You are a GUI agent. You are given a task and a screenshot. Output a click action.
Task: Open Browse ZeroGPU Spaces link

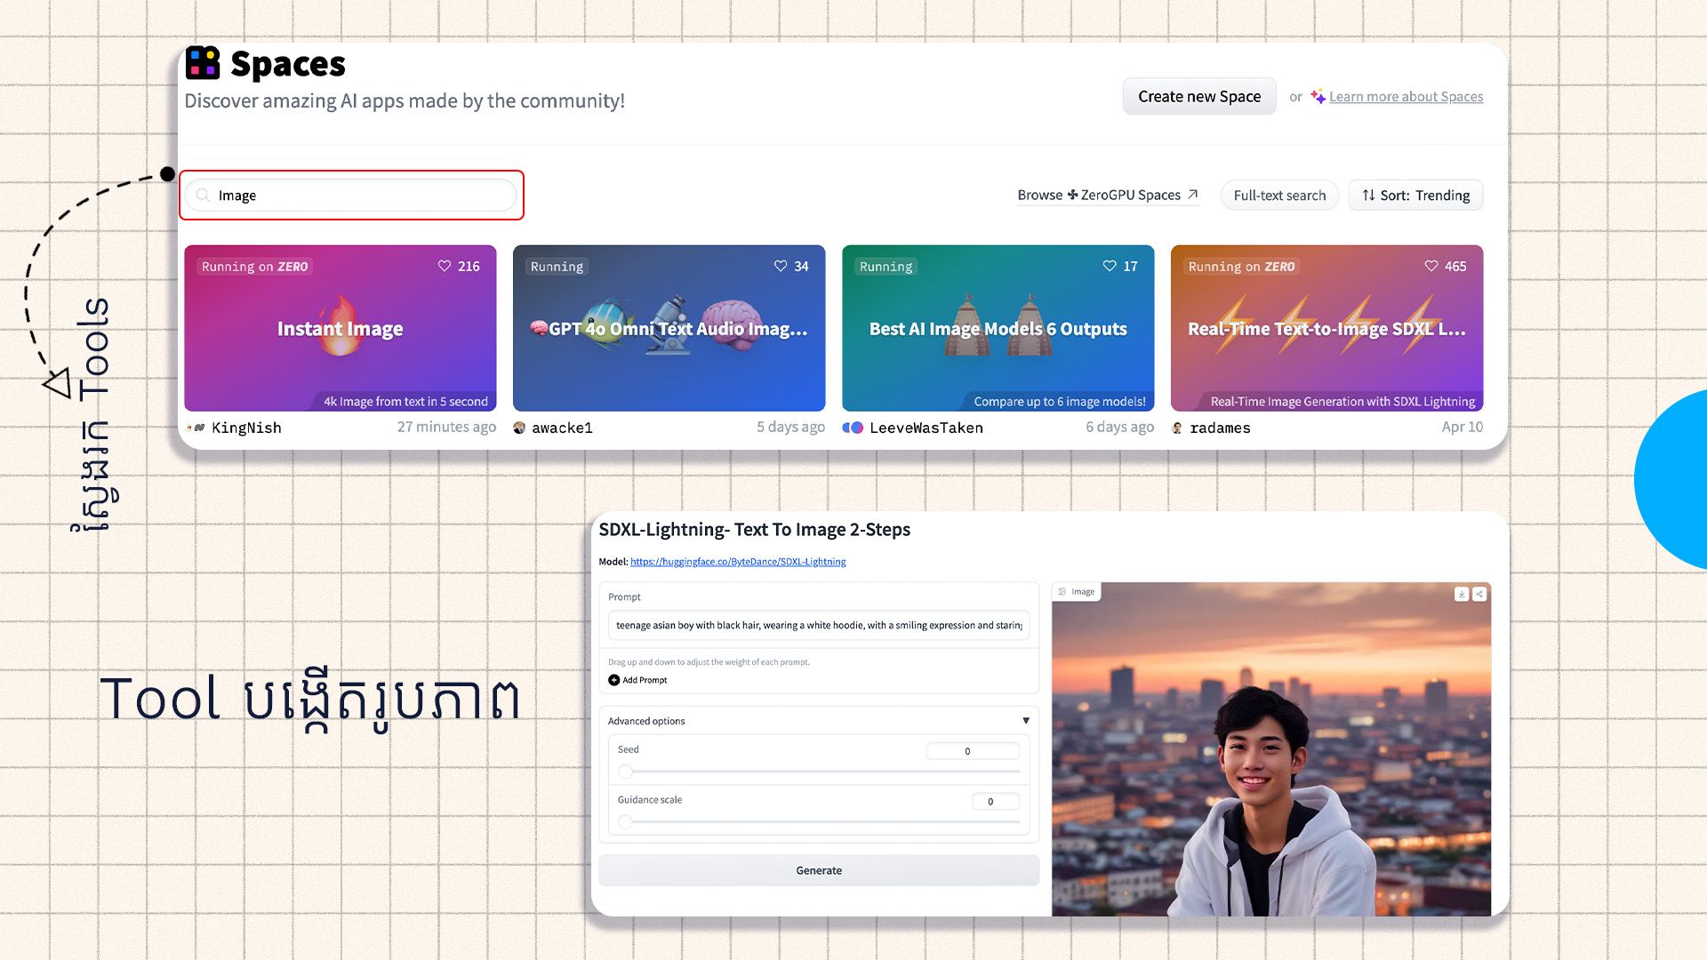click(1108, 195)
